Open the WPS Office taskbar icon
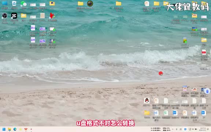 click(26, 129)
